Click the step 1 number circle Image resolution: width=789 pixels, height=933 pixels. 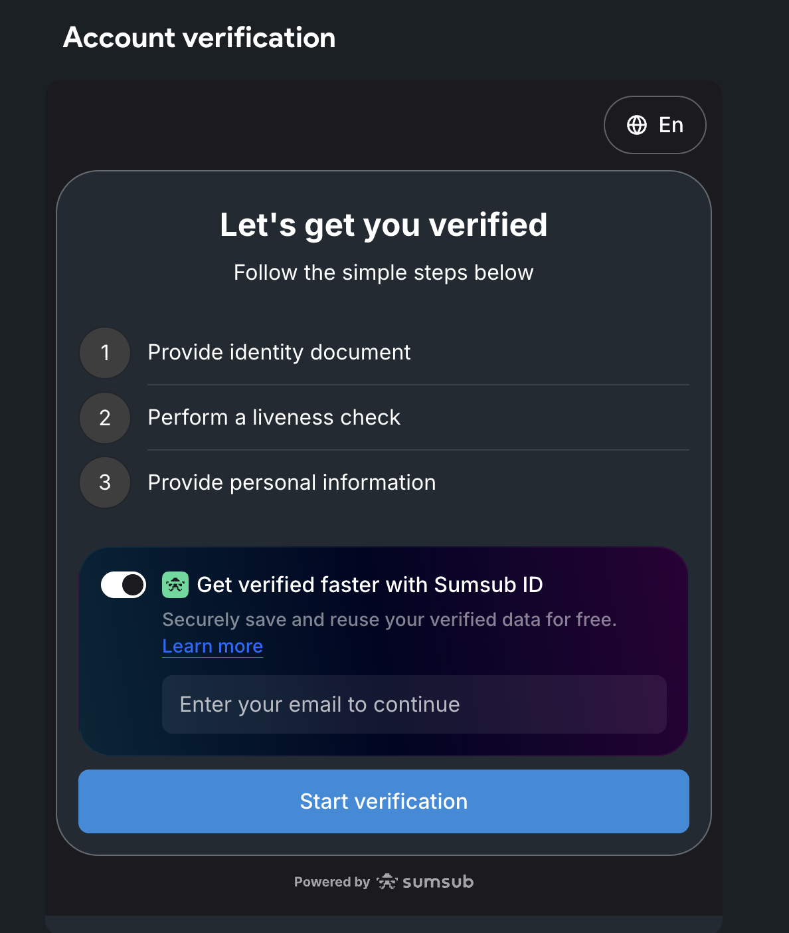pos(105,353)
